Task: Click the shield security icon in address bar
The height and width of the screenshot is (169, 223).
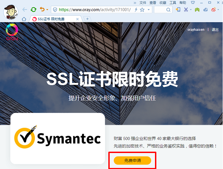Action: [x=55, y=10]
